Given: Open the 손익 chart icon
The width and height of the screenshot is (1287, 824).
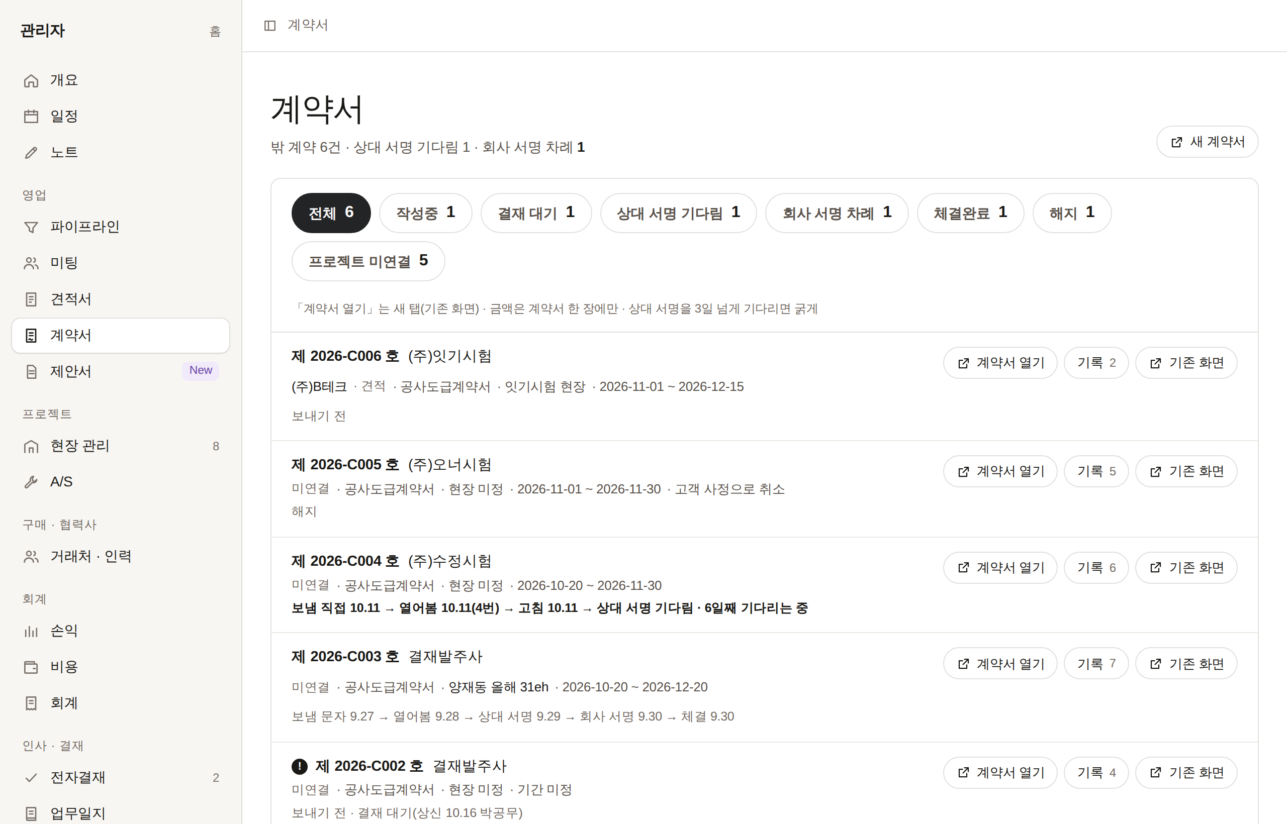Looking at the screenshot, I should 31,631.
